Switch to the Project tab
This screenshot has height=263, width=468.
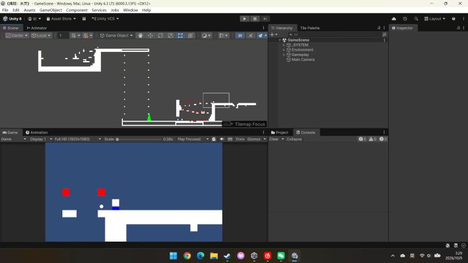279,132
